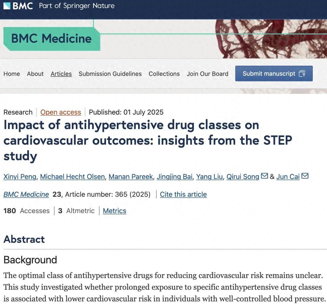The width and height of the screenshot is (327, 307).
Task: Select the Articles menu item
Action: [61, 74]
